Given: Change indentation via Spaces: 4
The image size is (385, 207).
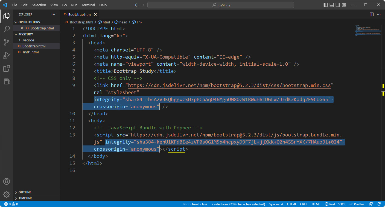Looking at the screenshot, I should coord(276,204).
